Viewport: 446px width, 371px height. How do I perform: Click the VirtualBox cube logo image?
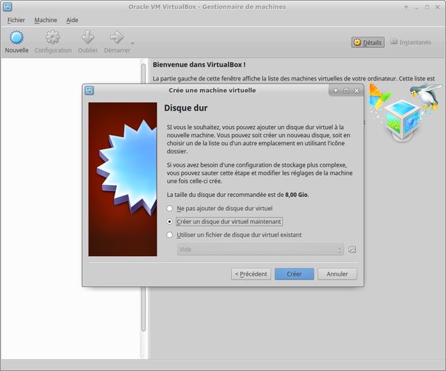tap(405, 114)
